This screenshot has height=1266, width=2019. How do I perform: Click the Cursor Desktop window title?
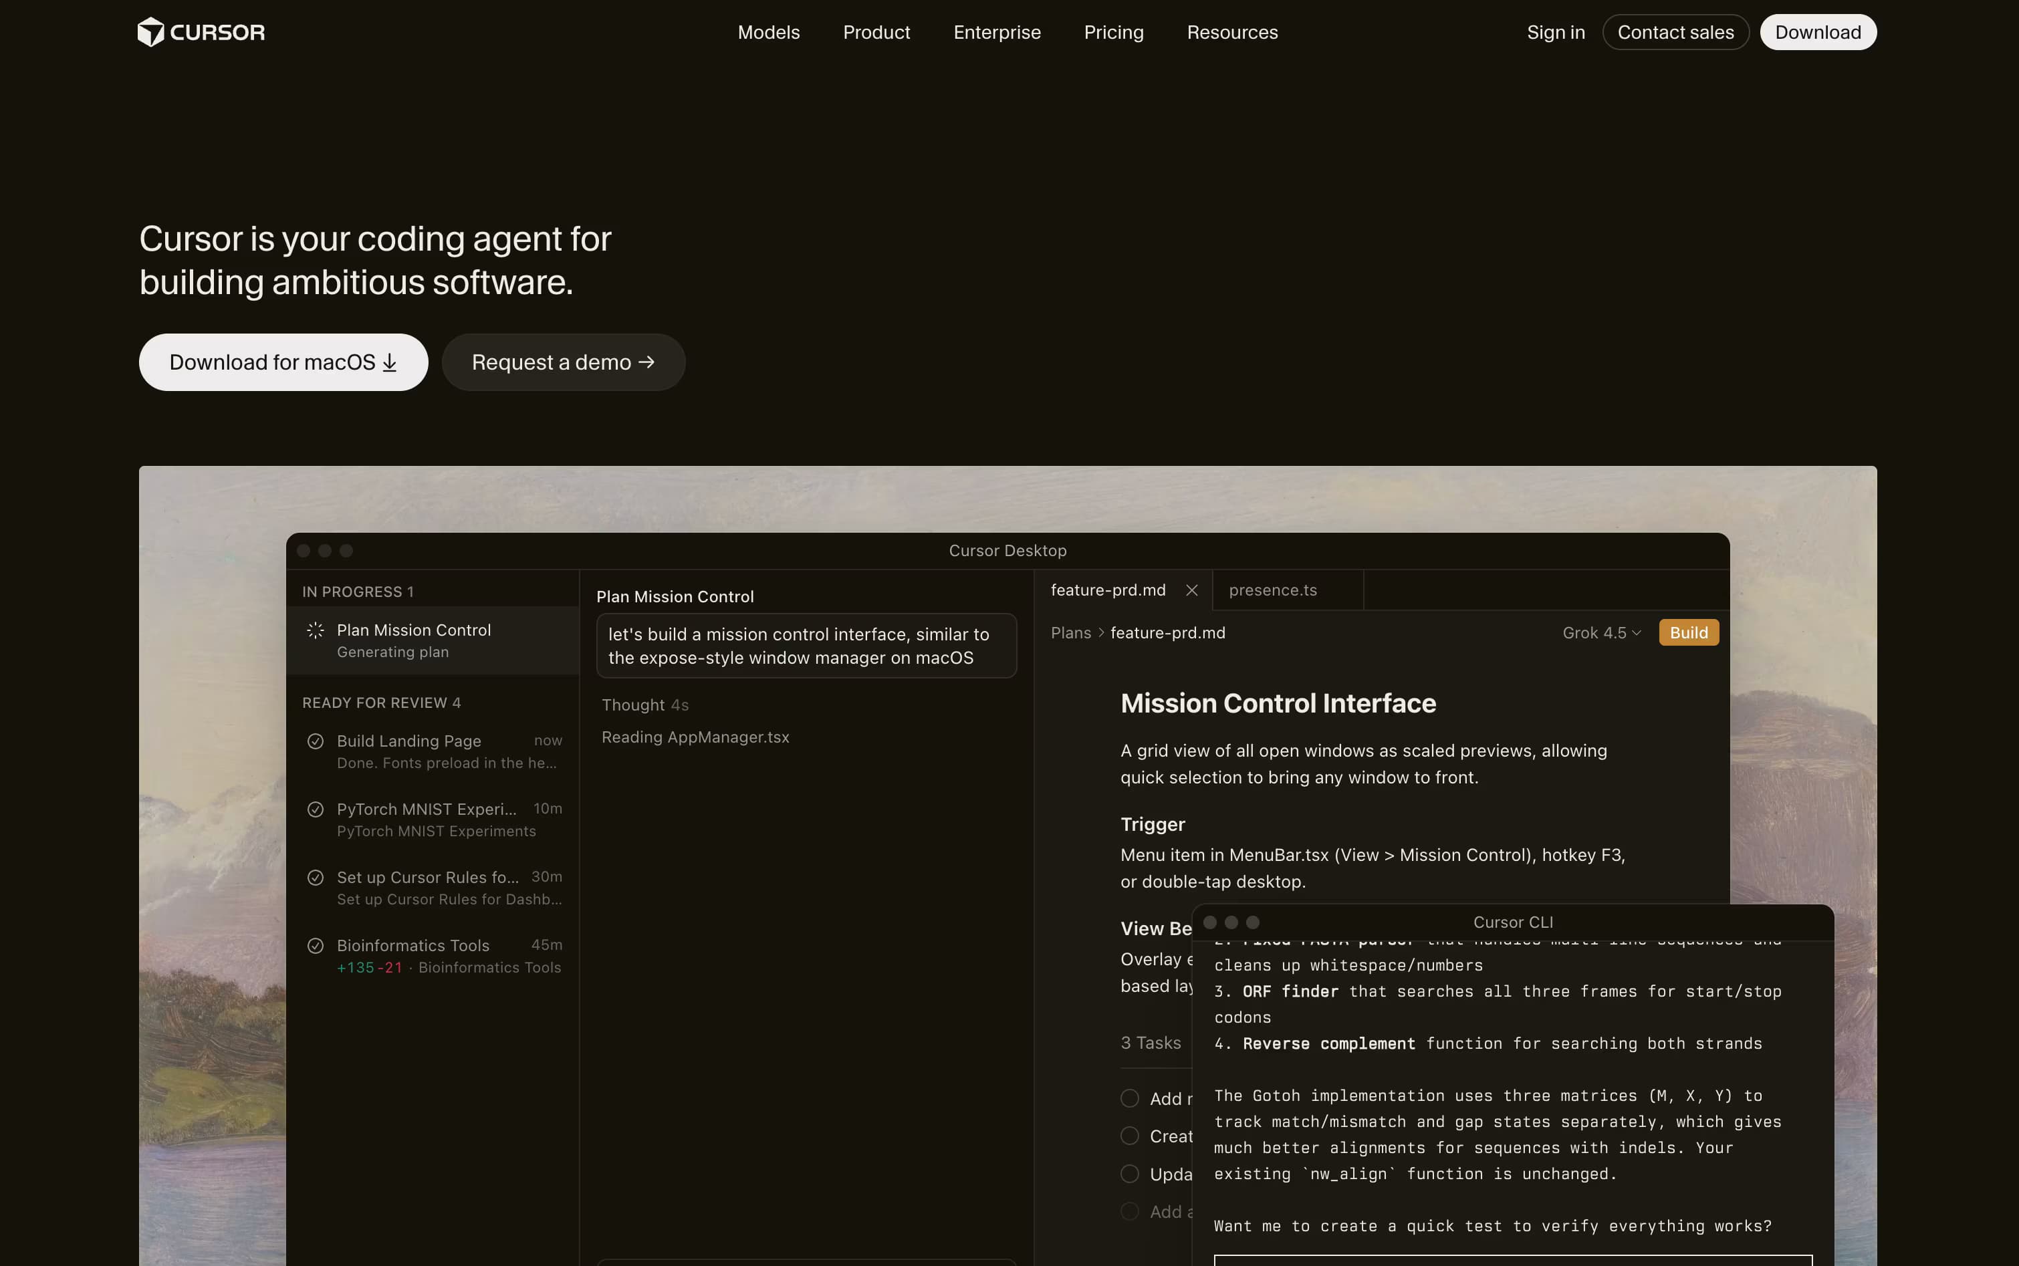click(x=1007, y=551)
